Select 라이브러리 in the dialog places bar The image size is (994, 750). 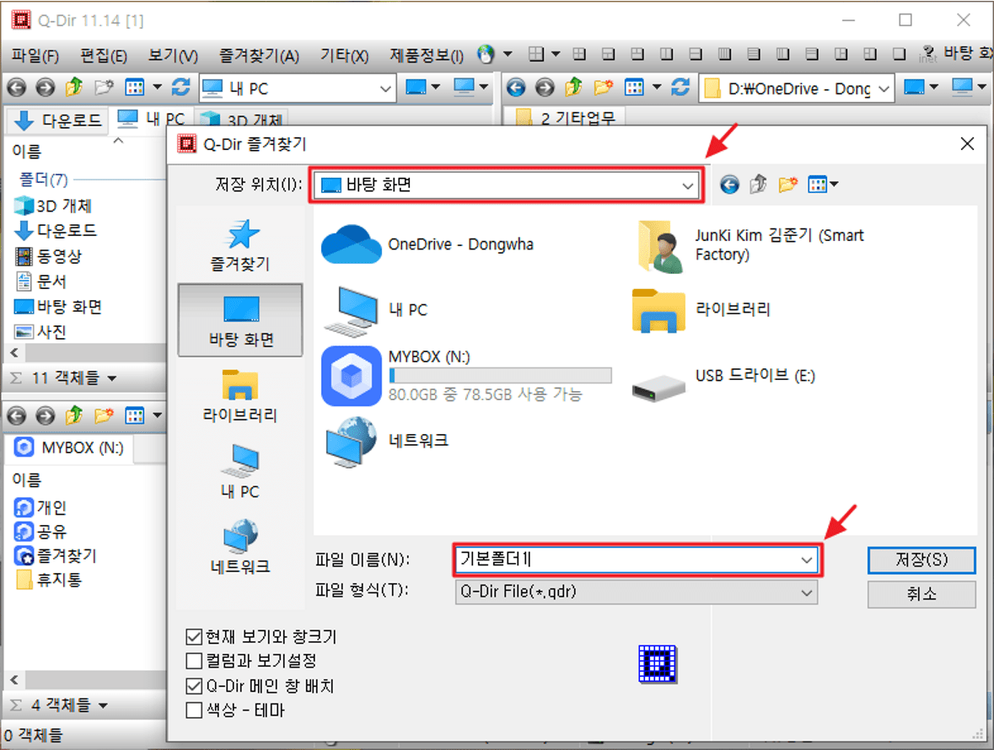[x=240, y=396]
